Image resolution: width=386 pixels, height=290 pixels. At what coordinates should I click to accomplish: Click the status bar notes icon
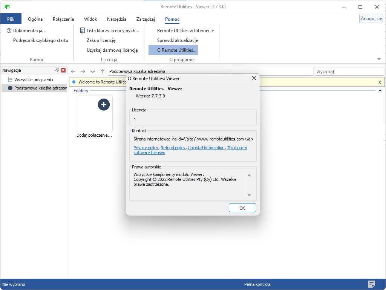371,284
